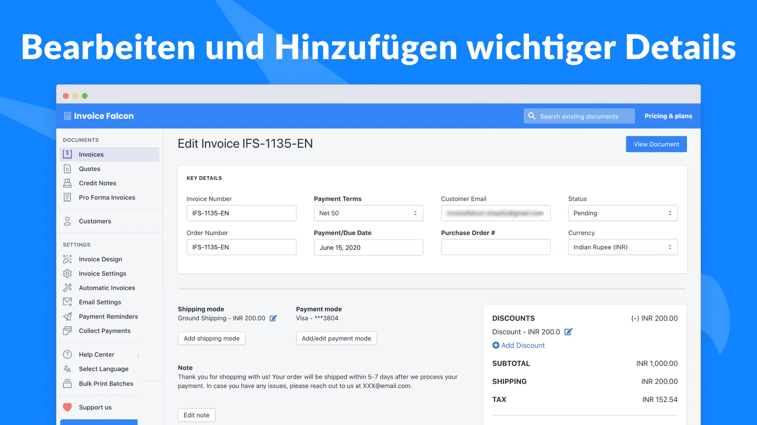Click the red window close dot
Viewport: 757px width, 425px height.
[x=66, y=96]
